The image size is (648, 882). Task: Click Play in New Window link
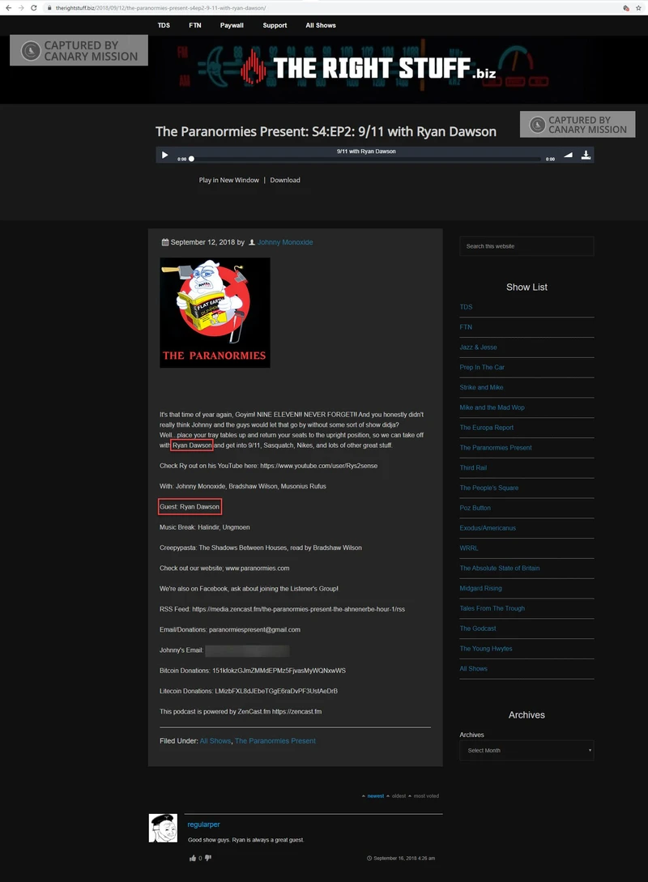point(229,180)
